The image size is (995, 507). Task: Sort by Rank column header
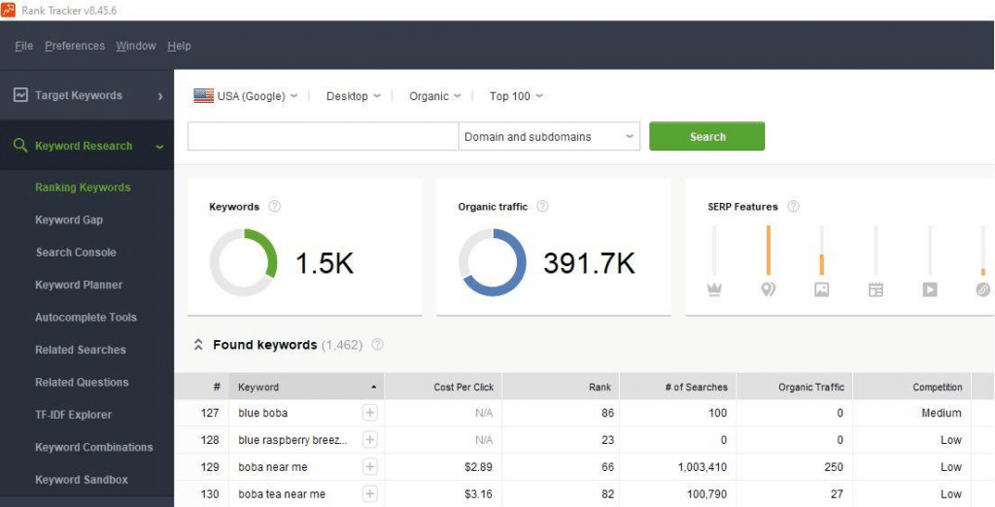point(561,387)
